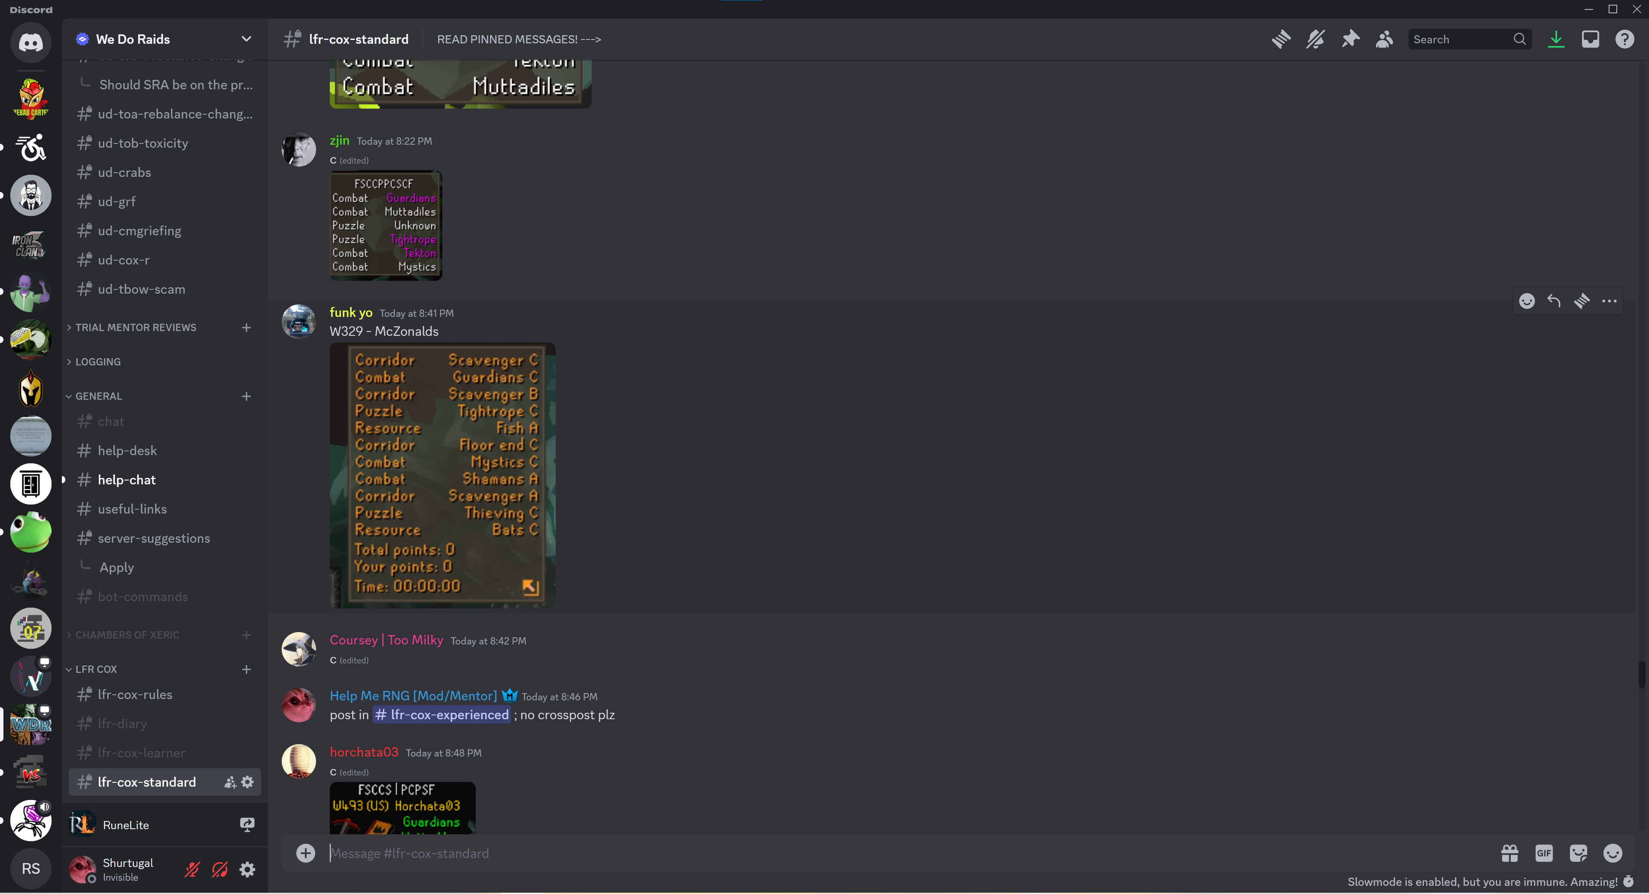Open lfr-cox-standard channel settings gear
This screenshot has width=1649, height=894.
point(248,782)
